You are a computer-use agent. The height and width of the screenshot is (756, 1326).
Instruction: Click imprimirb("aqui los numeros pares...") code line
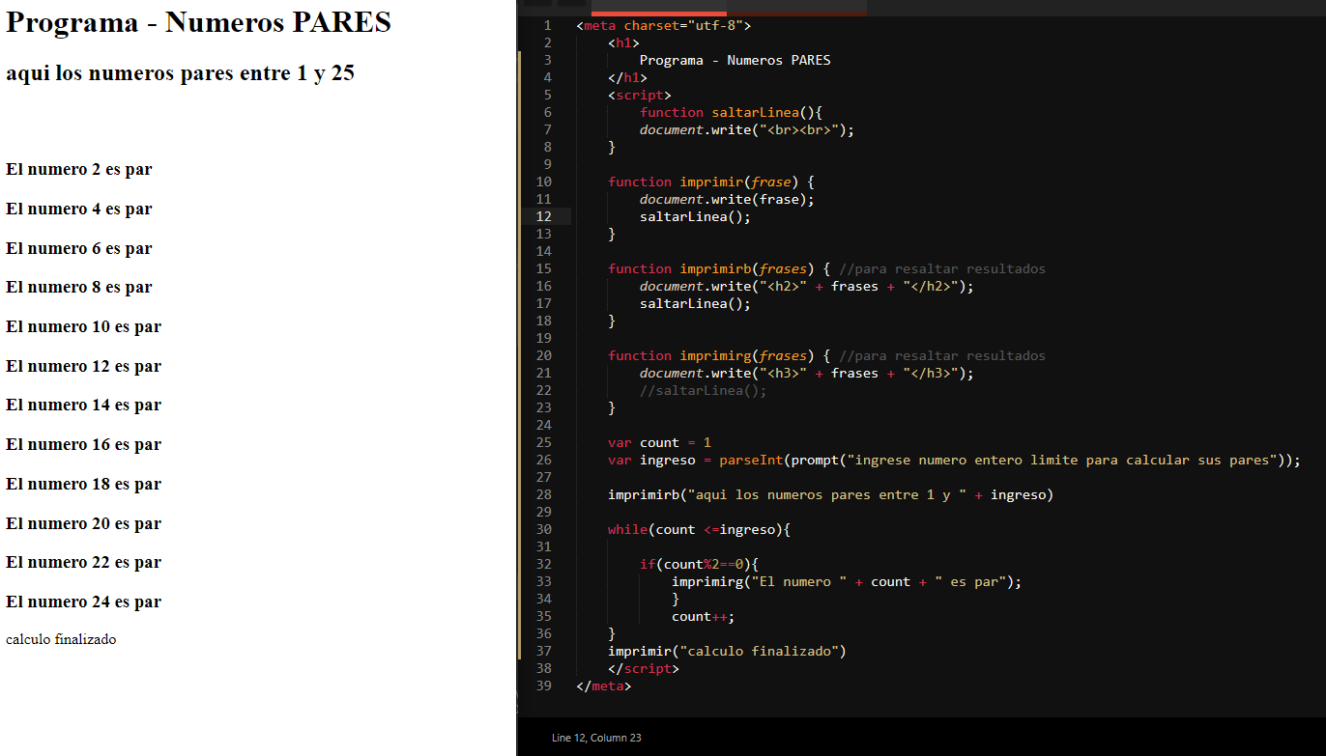point(830,494)
